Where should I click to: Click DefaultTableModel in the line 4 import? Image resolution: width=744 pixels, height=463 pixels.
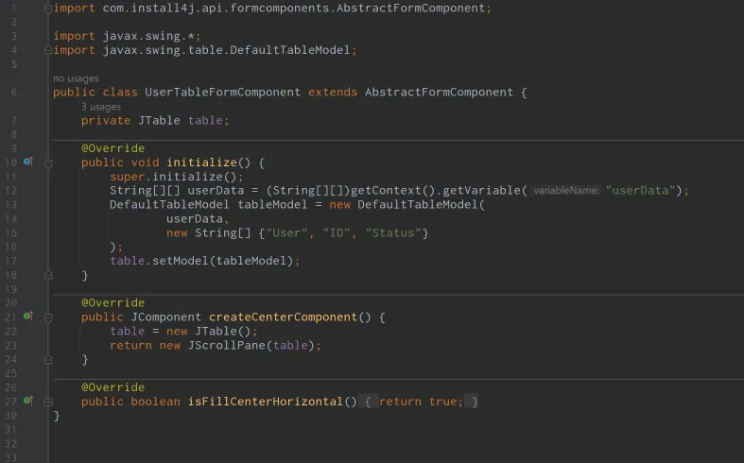tap(289, 50)
